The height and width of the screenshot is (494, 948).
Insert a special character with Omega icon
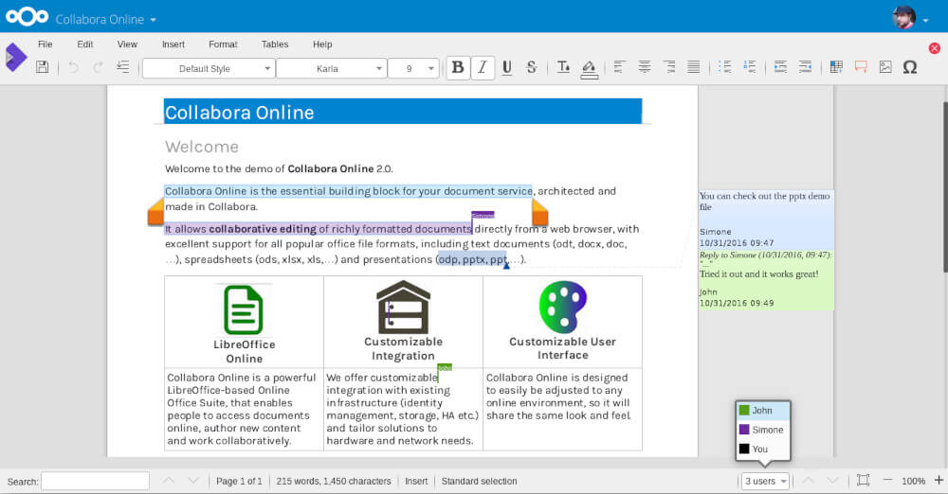pyautogui.click(x=910, y=67)
